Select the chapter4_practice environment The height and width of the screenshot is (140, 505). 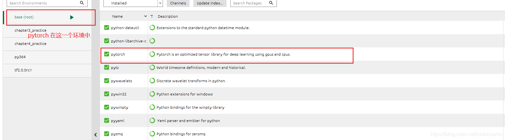coord(47,44)
